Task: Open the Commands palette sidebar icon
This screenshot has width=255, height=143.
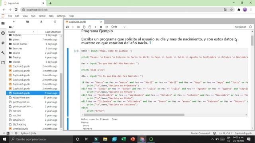Action: 3,43
